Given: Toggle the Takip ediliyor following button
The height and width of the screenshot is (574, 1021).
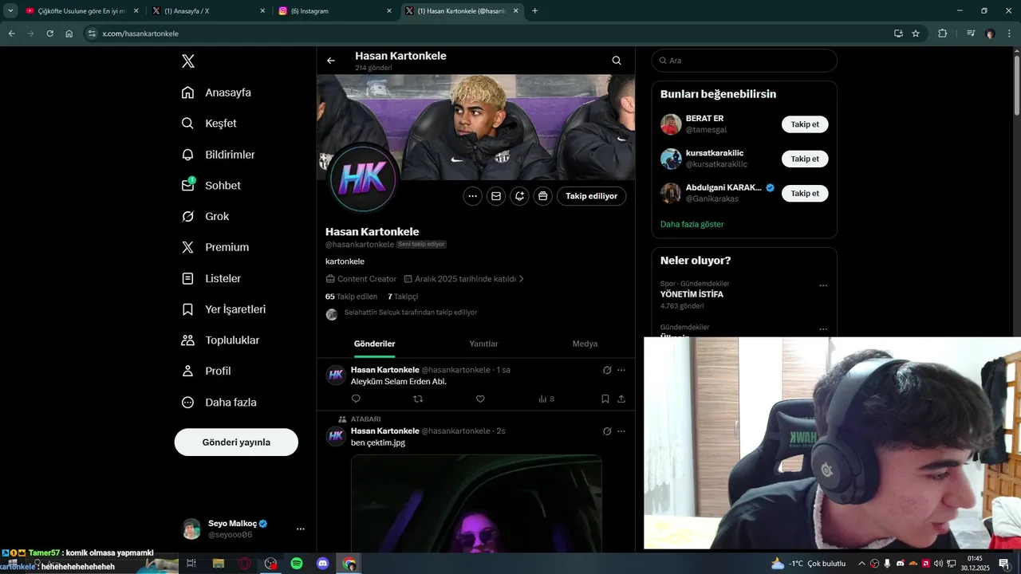Looking at the screenshot, I should 592,195.
